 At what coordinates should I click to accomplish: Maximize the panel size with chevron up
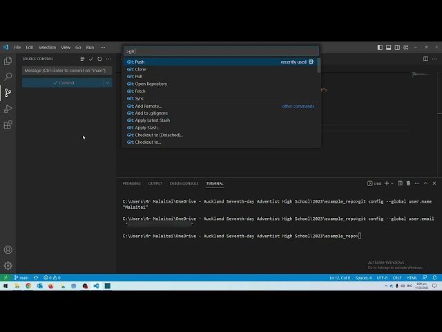tap(425, 183)
